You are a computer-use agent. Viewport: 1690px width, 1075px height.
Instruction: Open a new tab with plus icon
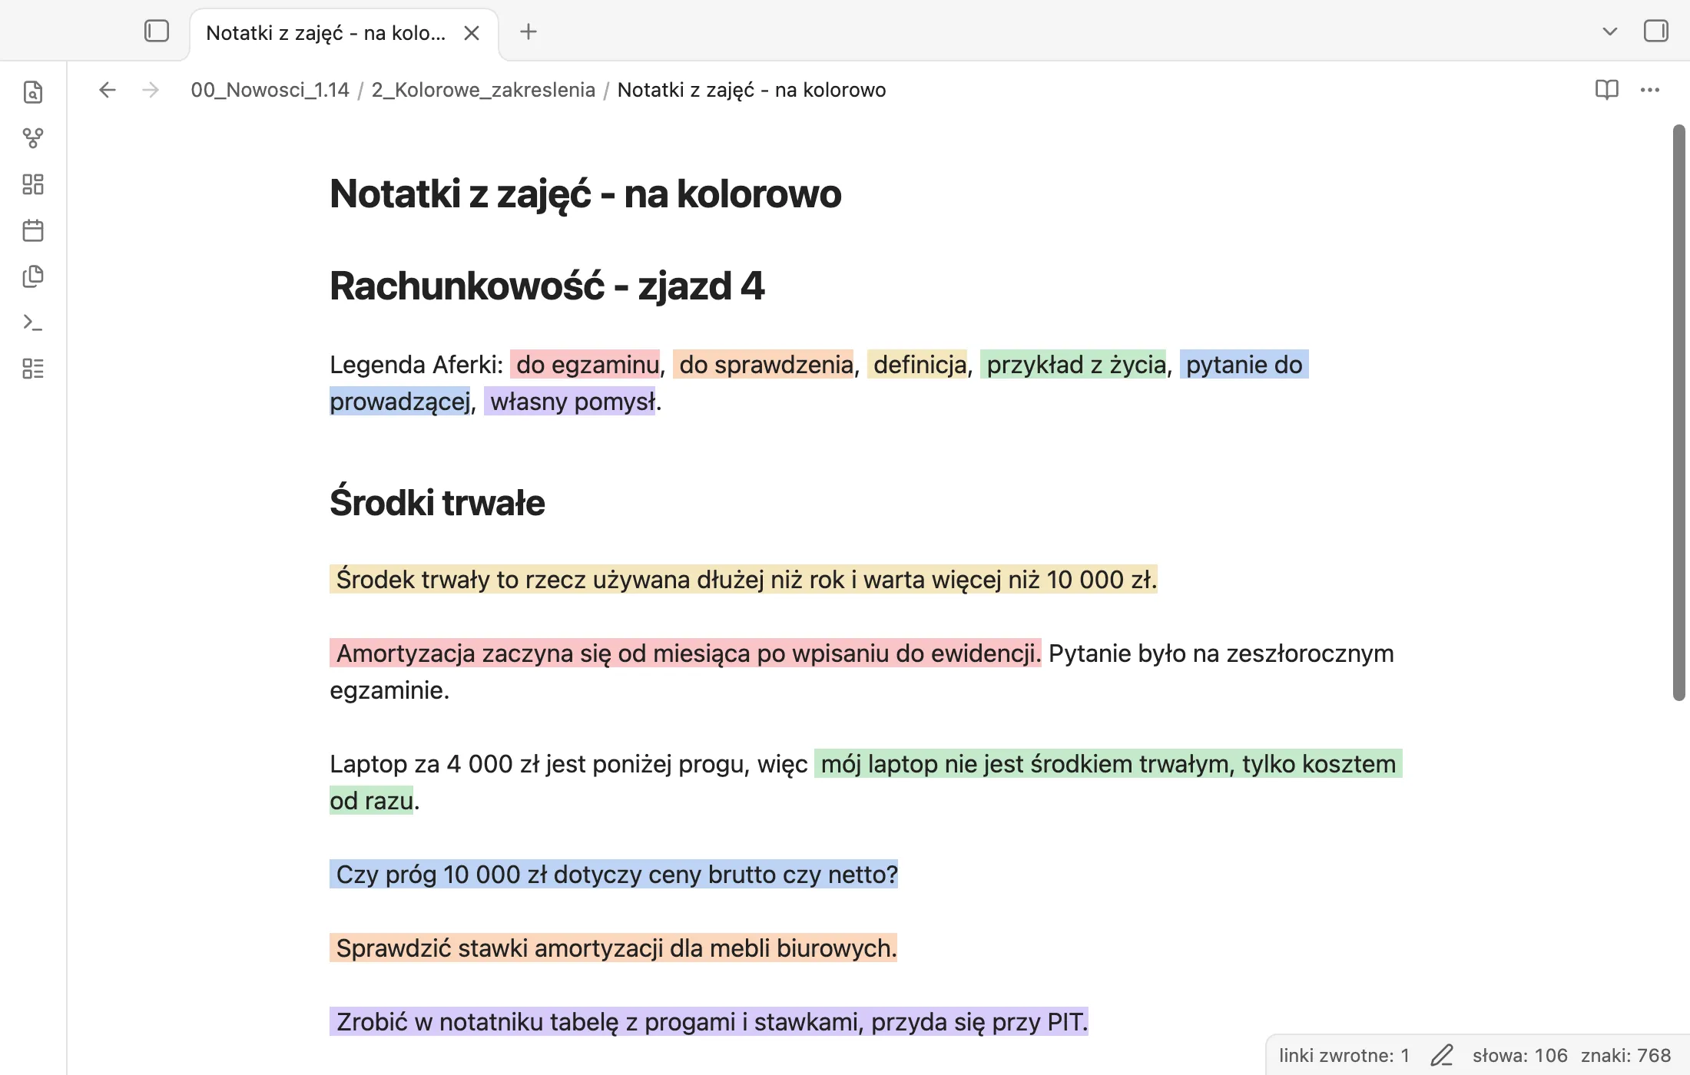[x=529, y=31]
